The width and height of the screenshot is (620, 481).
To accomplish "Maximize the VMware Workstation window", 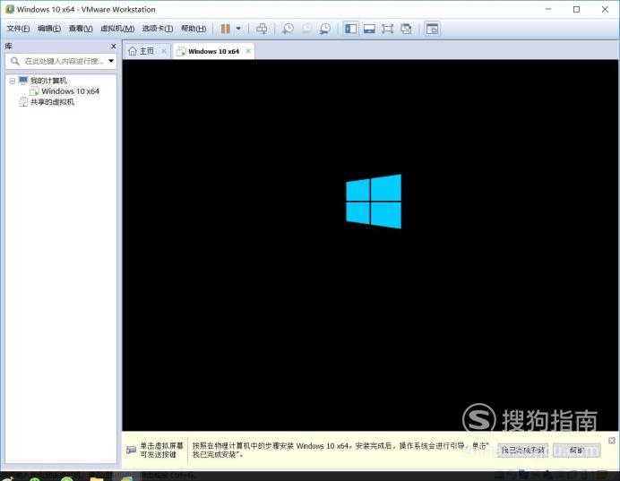I will 576,9.
